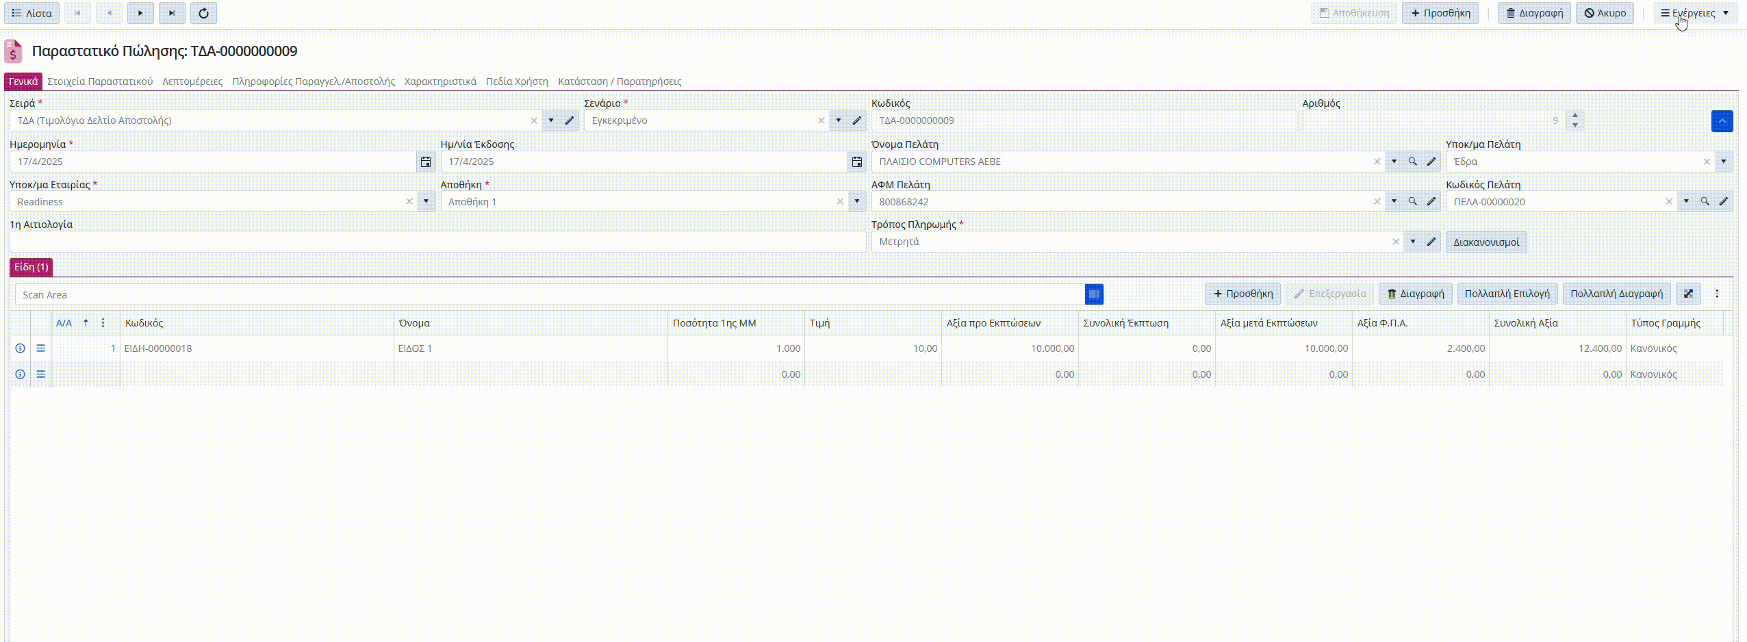Open Πεδία Χρήστη tab

pyautogui.click(x=517, y=81)
